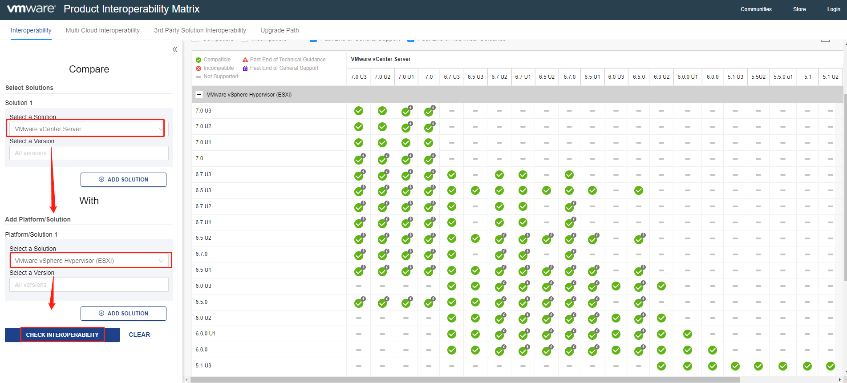
Task: Go to the Communities link
Action: point(756,9)
